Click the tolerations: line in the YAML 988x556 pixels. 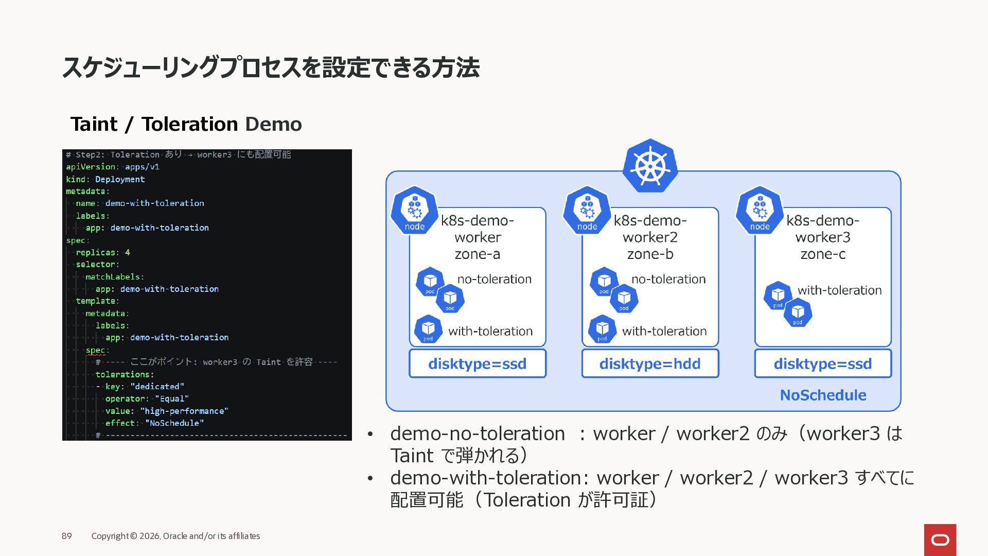pyautogui.click(x=125, y=374)
